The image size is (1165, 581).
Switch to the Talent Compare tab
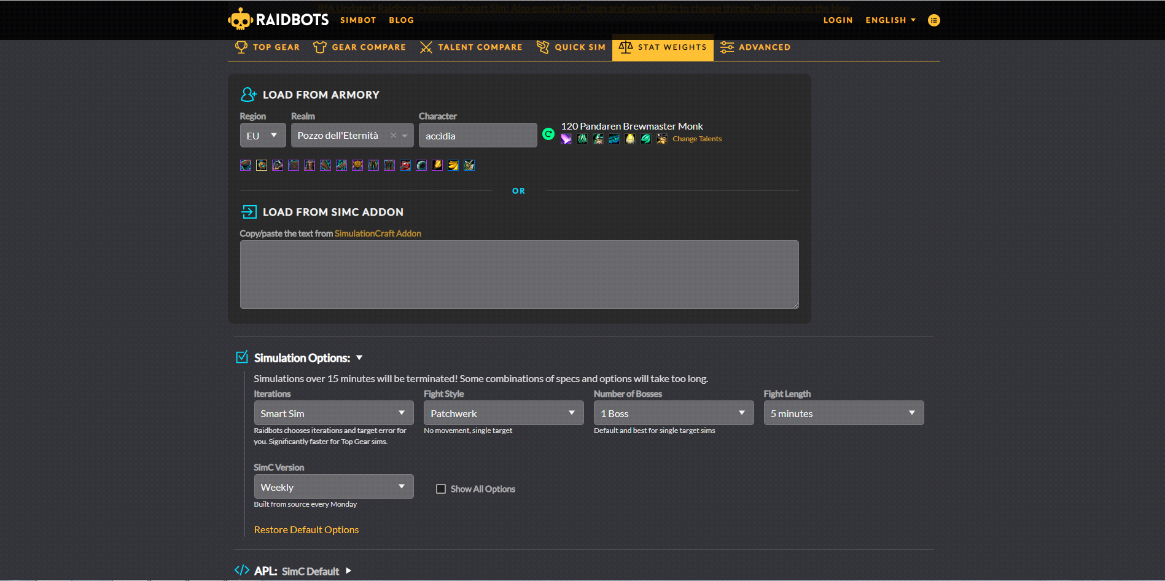pyautogui.click(x=471, y=47)
